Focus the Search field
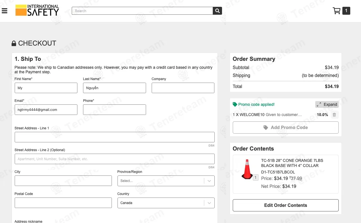This screenshot has width=361, height=223. click(142, 11)
